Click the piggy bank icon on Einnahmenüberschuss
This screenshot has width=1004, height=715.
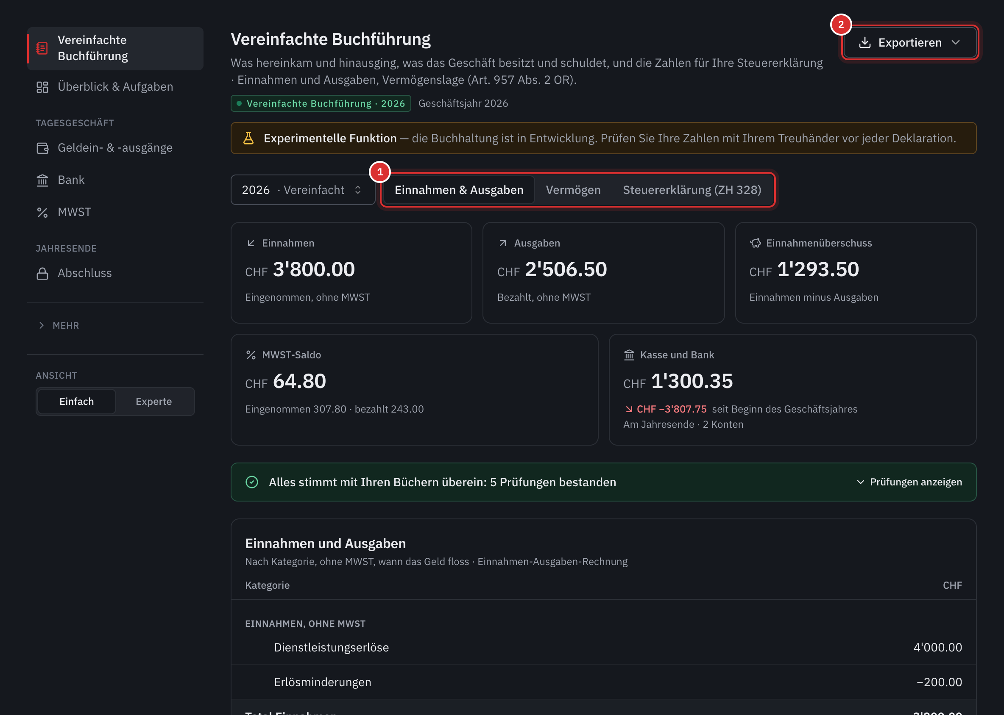coord(756,243)
